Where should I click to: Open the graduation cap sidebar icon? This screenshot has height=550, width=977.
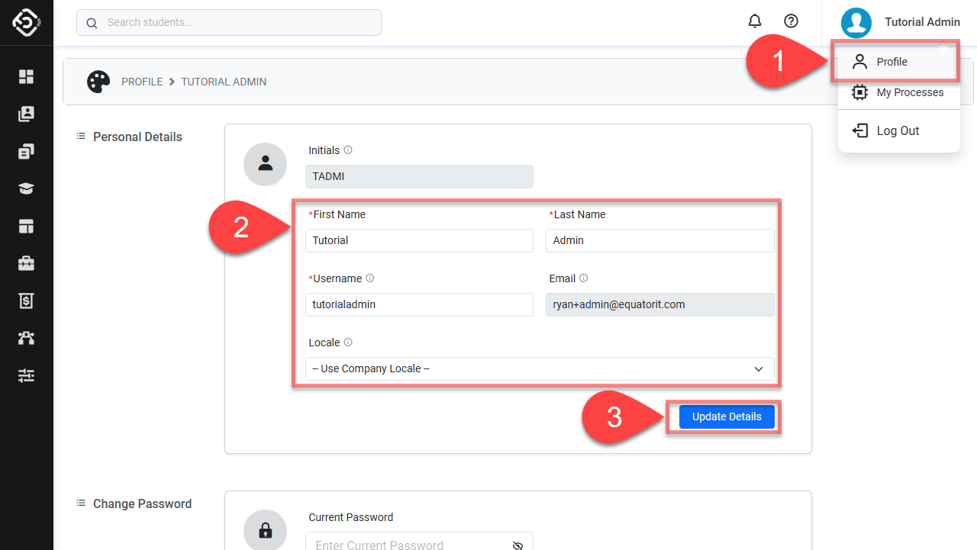27,189
